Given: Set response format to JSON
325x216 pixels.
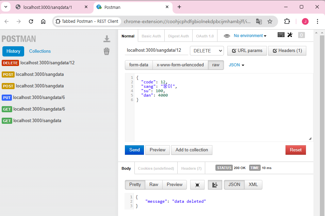Looking at the screenshot, I should (x=234, y=184).
